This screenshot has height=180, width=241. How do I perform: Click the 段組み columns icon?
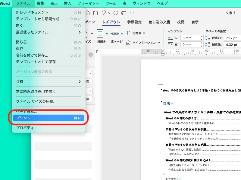click(100, 34)
